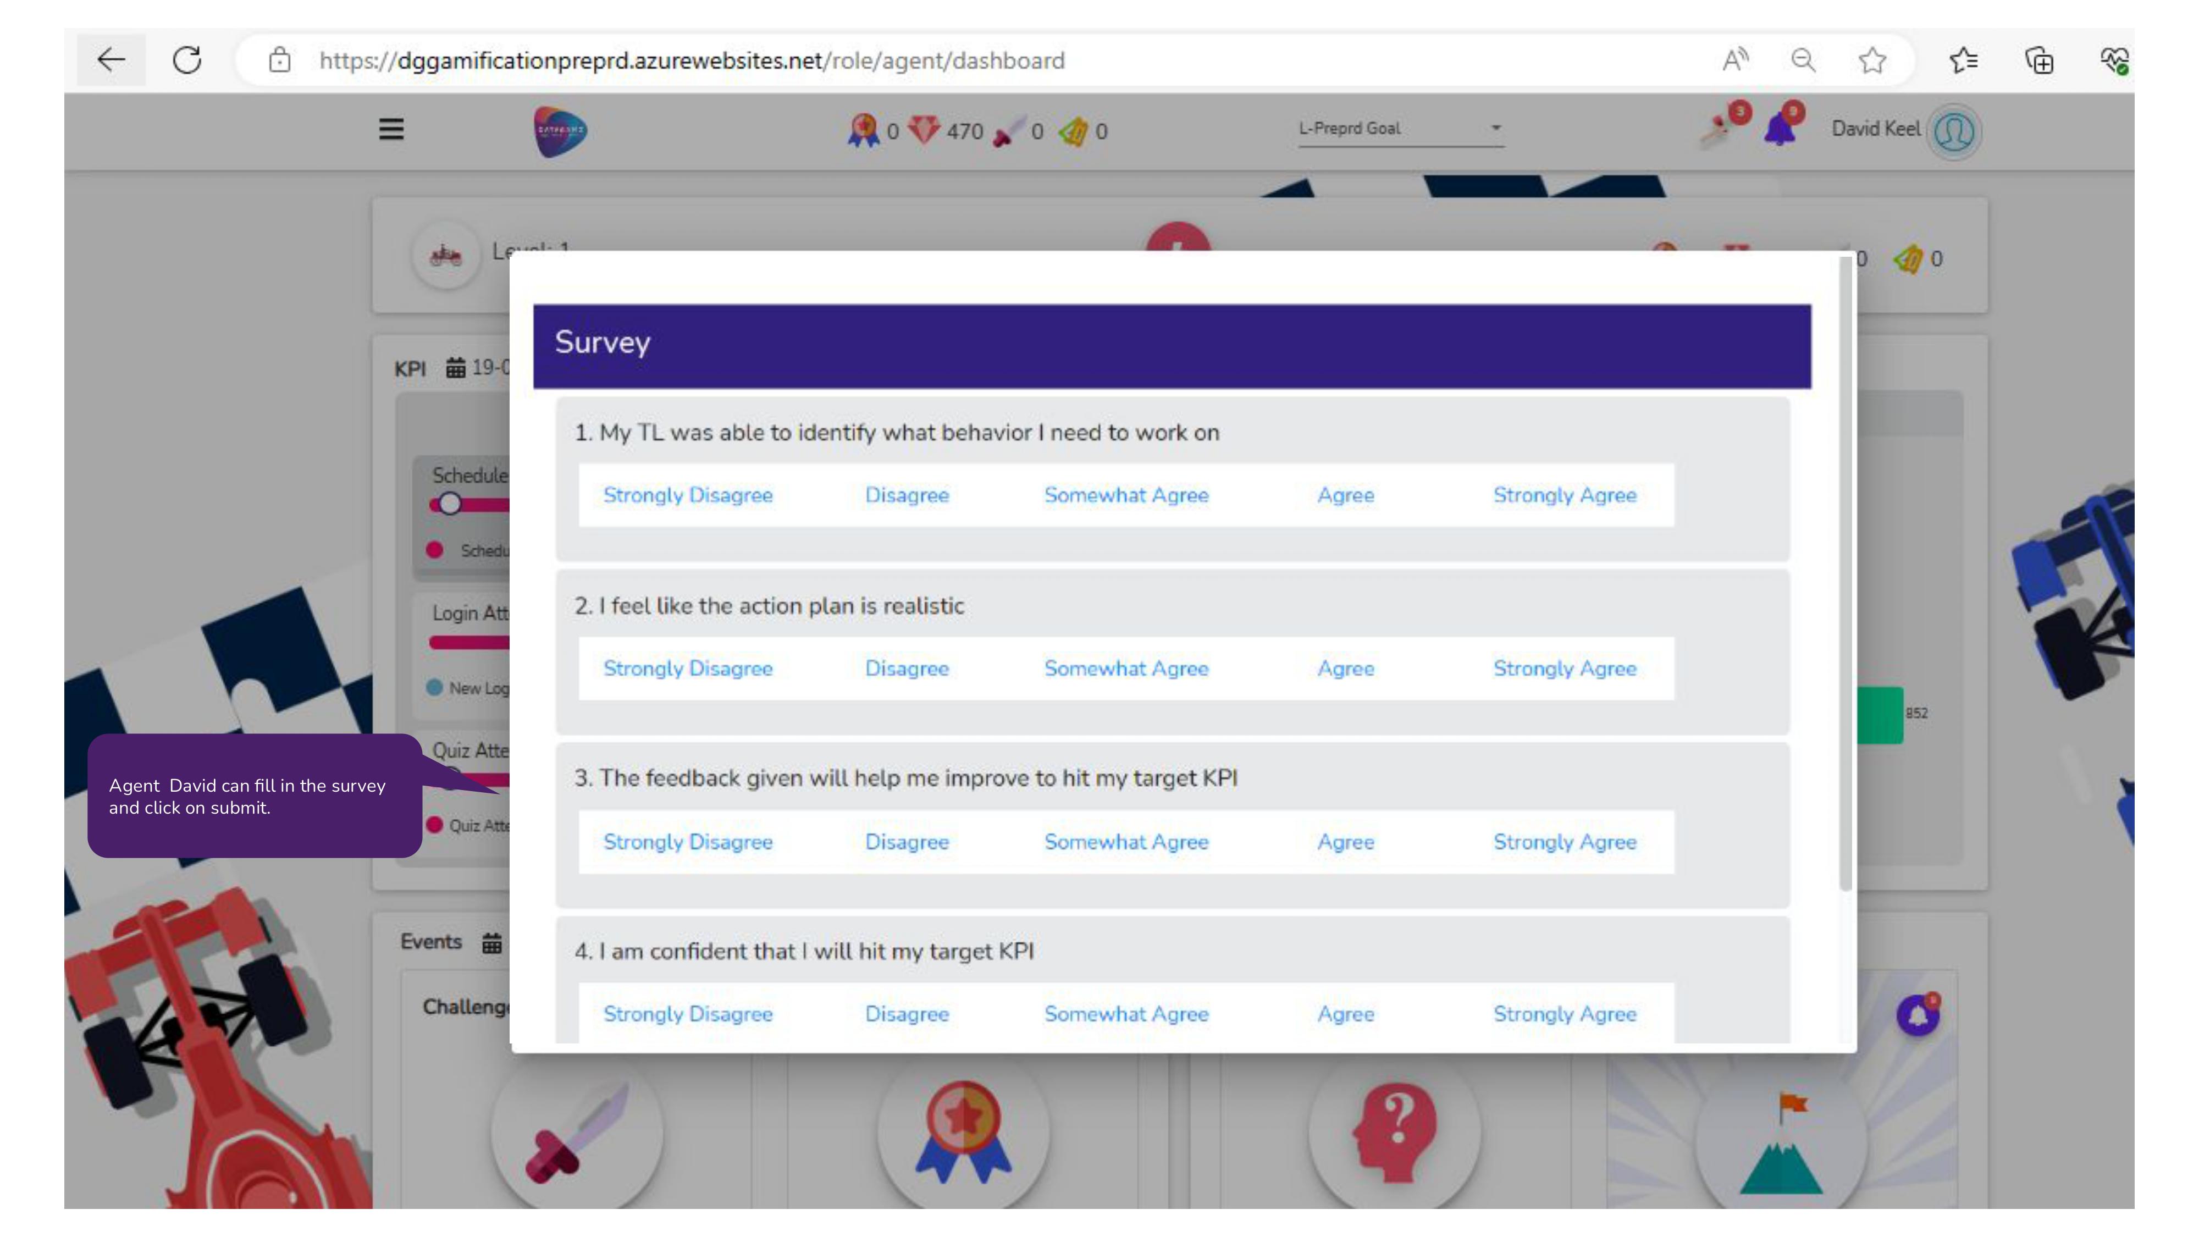Click the Events section heading
2199x1237 pixels.
coord(431,942)
